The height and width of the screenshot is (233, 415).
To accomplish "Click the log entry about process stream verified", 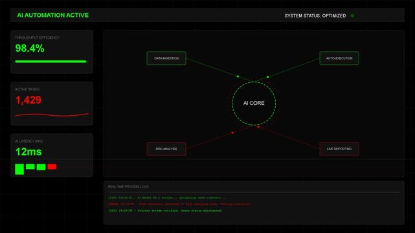I will pyautogui.click(x=165, y=211).
